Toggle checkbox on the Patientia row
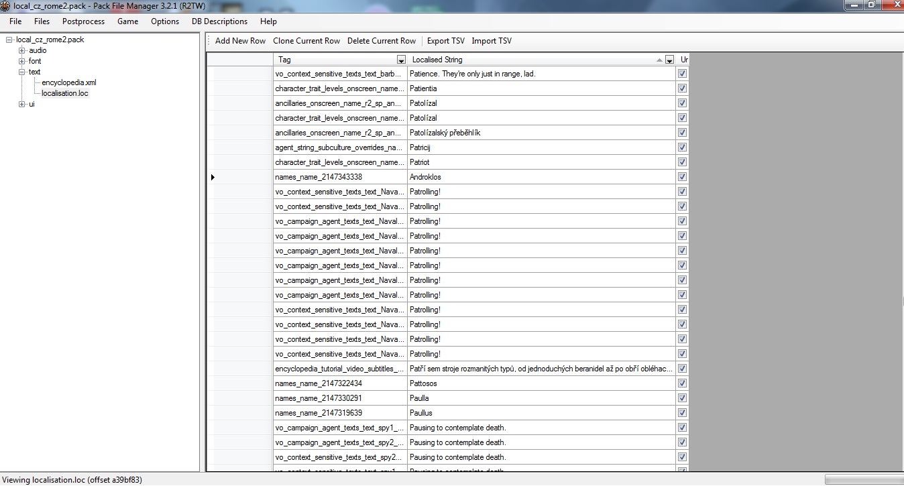Image resolution: width=904 pixels, height=486 pixels. point(682,88)
